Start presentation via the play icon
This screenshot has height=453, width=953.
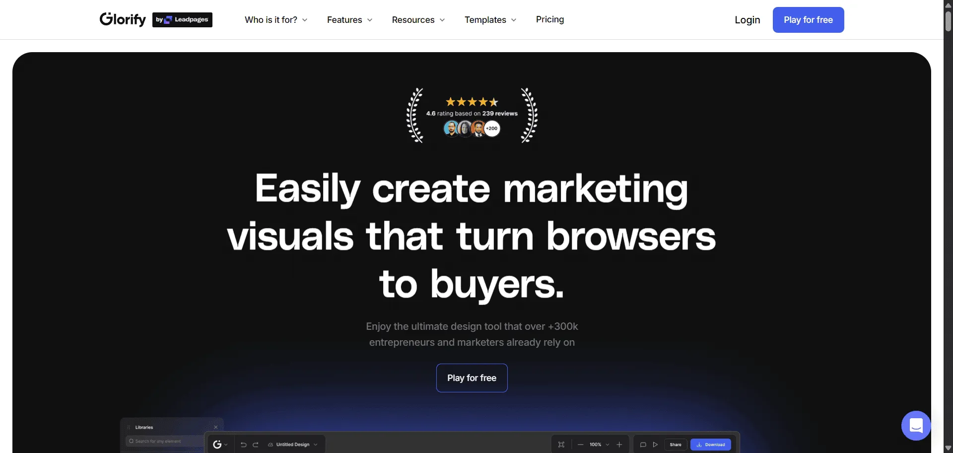[656, 445]
